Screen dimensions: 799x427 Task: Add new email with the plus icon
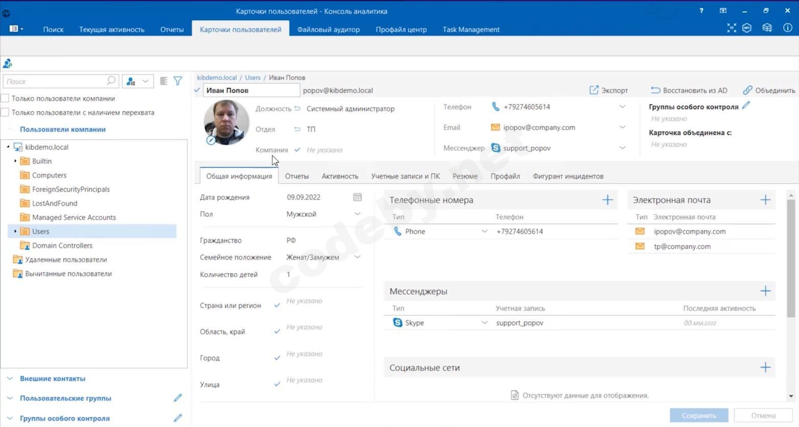click(765, 200)
